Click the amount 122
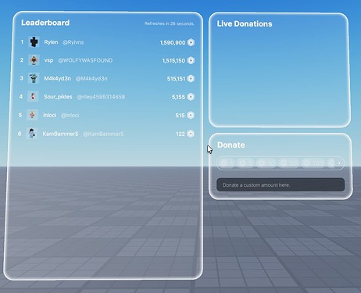The width and height of the screenshot is (361, 293). coord(180,134)
